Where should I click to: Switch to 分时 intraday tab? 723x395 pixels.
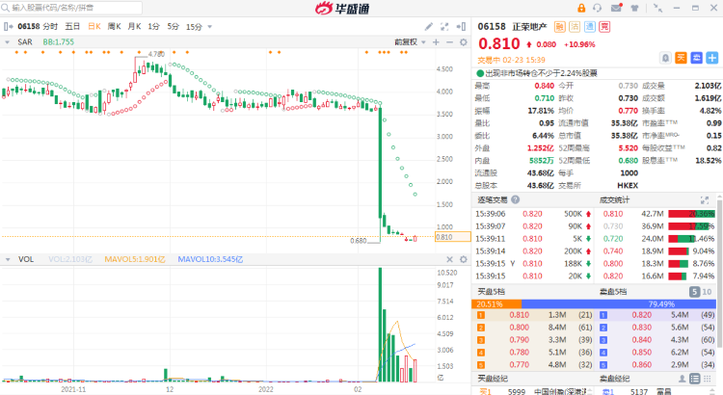50,27
